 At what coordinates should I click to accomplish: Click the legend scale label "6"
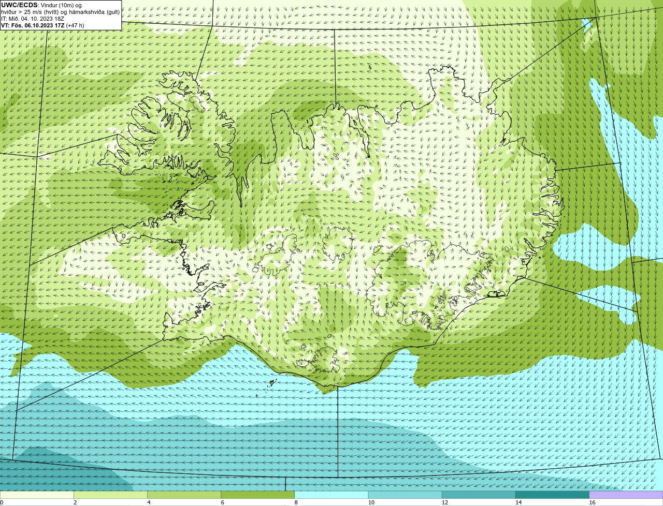click(222, 502)
